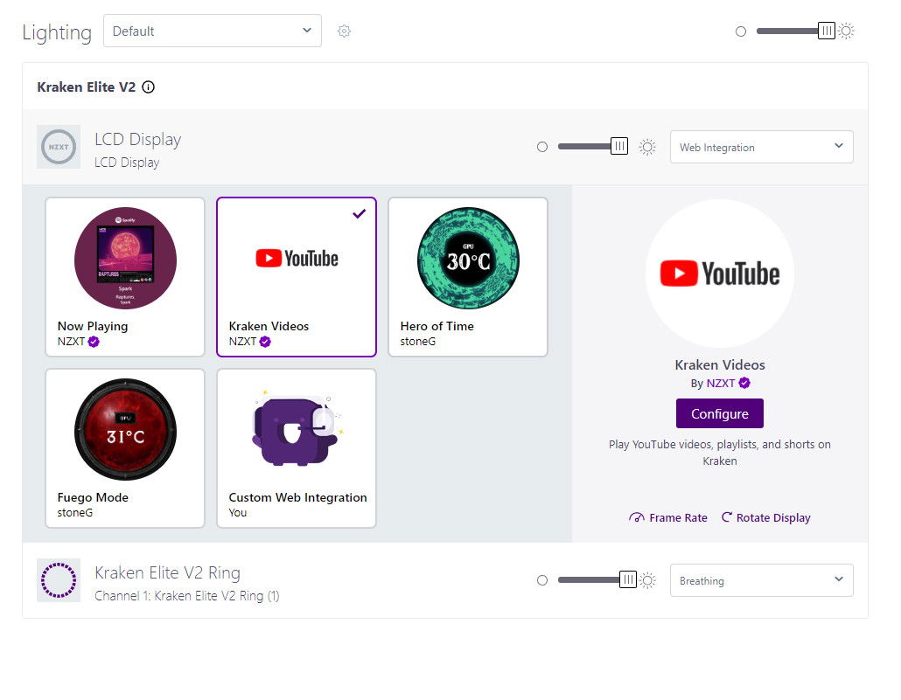Select the Fuego Mode integration card
901x700 pixels.
(125, 448)
